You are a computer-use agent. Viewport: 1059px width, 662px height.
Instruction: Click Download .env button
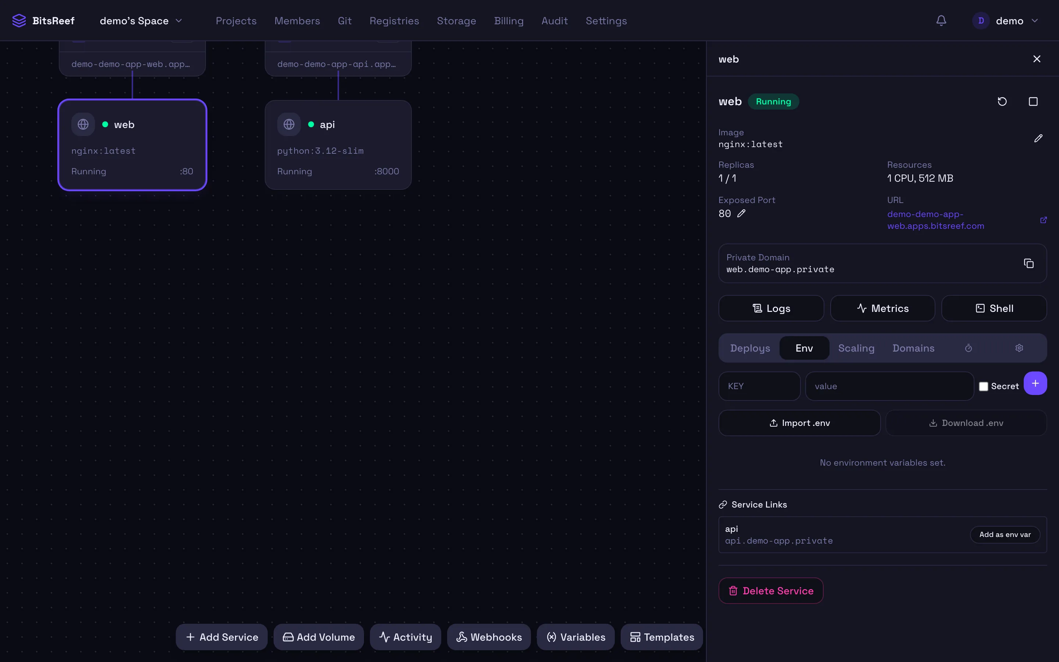pos(966,423)
